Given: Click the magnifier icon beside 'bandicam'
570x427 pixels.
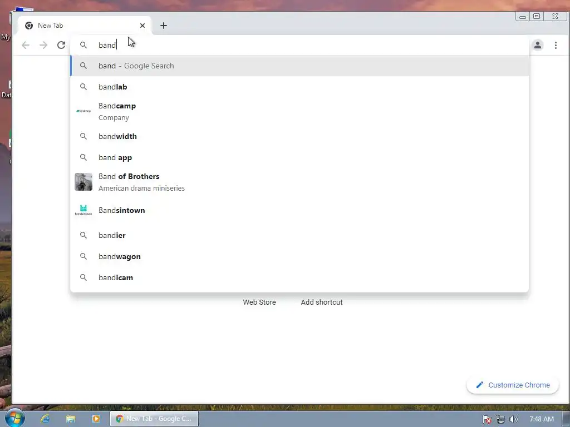Looking at the screenshot, I should click(x=83, y=277).
